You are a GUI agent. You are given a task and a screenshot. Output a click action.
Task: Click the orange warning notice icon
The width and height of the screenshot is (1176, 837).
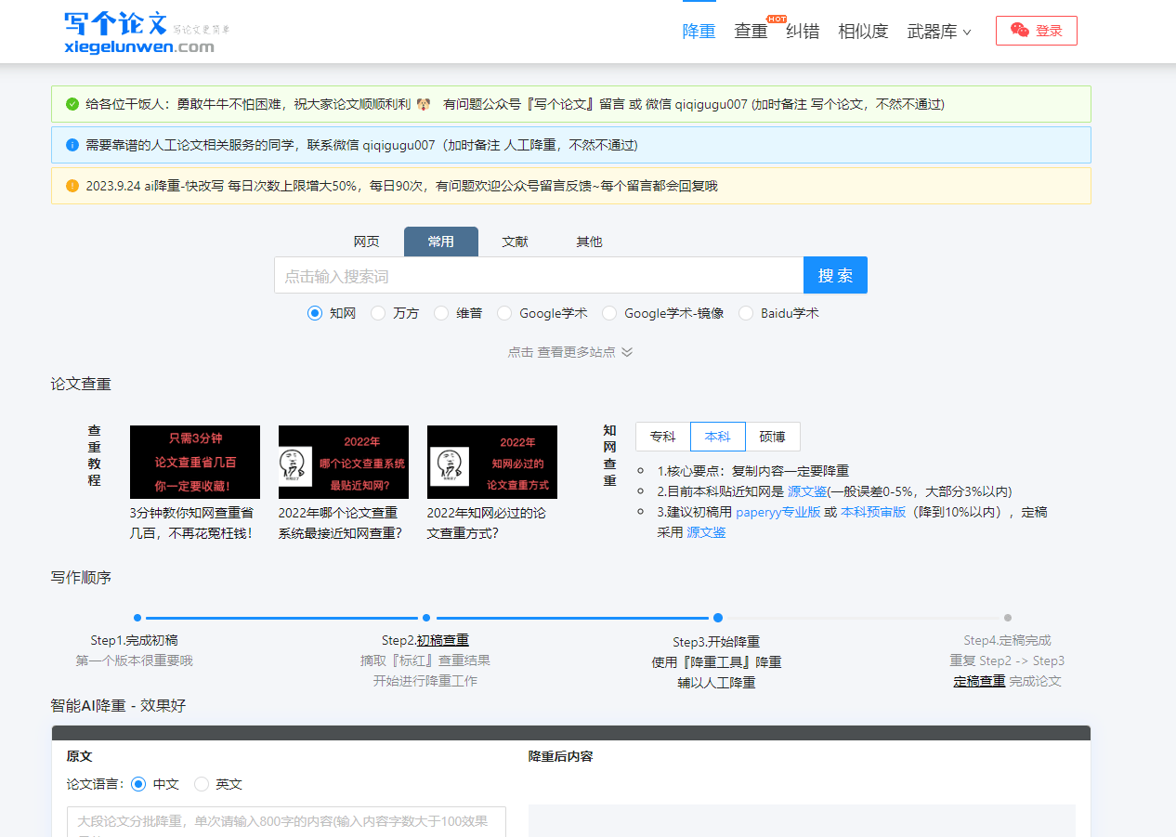click(72, 186)
